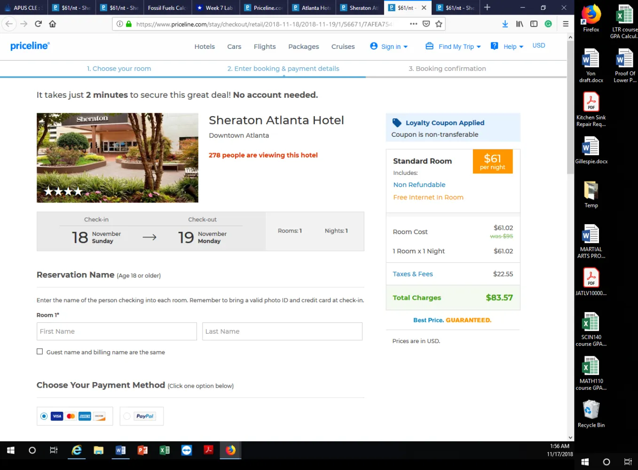This screenshot has height=470, width=638.
Task: Open Library bookshelf icon in toolbar
Action: [520, 24]
